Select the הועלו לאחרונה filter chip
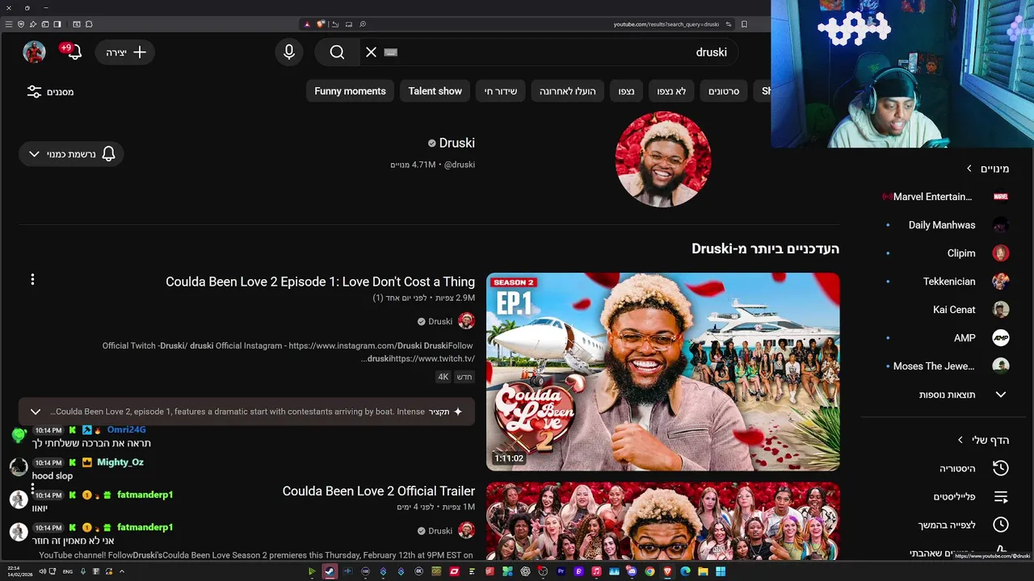This screenshot has width=1034, height=581. (x=568, y=91)
